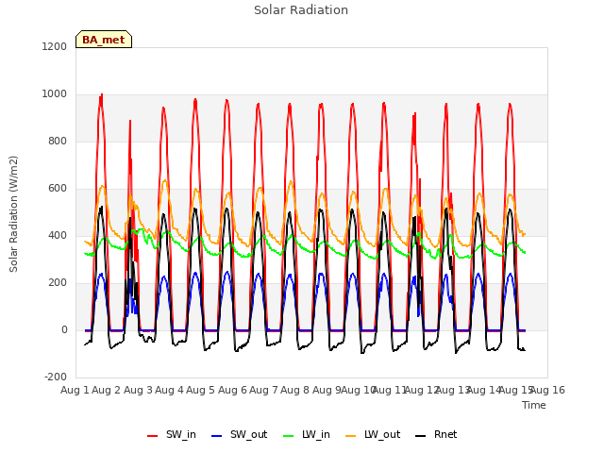The image size is (604, 453).
Task: Click the 200 y-axis tick label
Action: coord(58,283)
